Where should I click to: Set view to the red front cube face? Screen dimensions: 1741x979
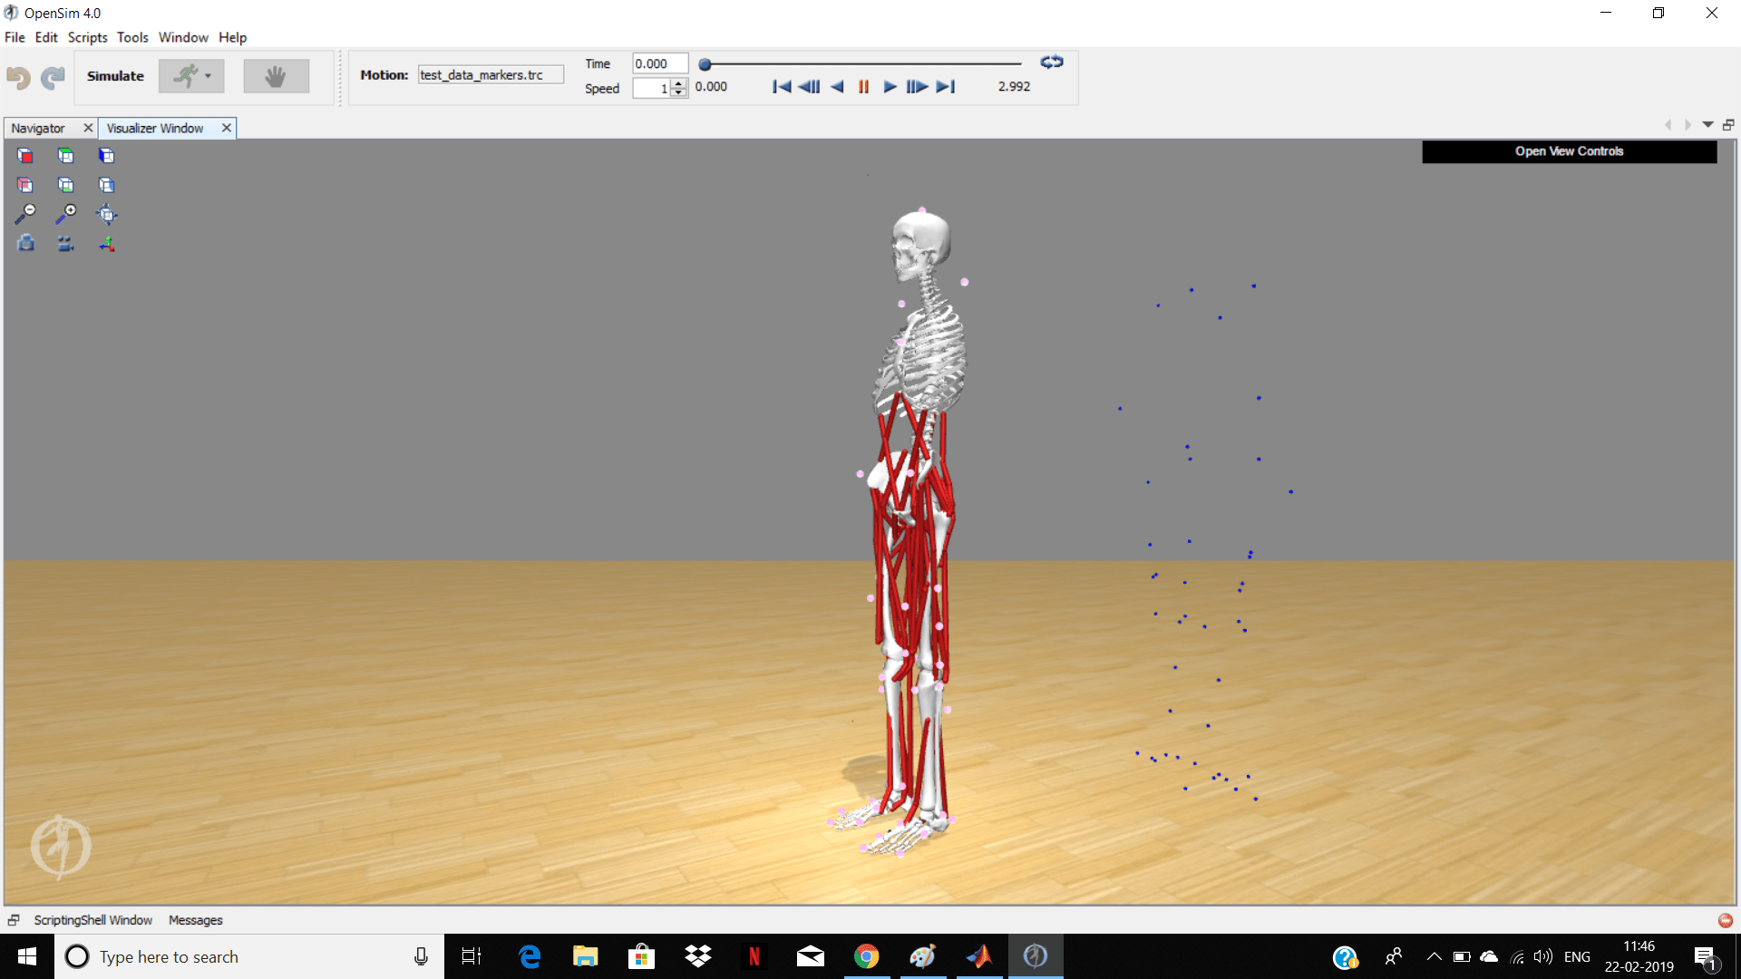[x=25, y=156]
